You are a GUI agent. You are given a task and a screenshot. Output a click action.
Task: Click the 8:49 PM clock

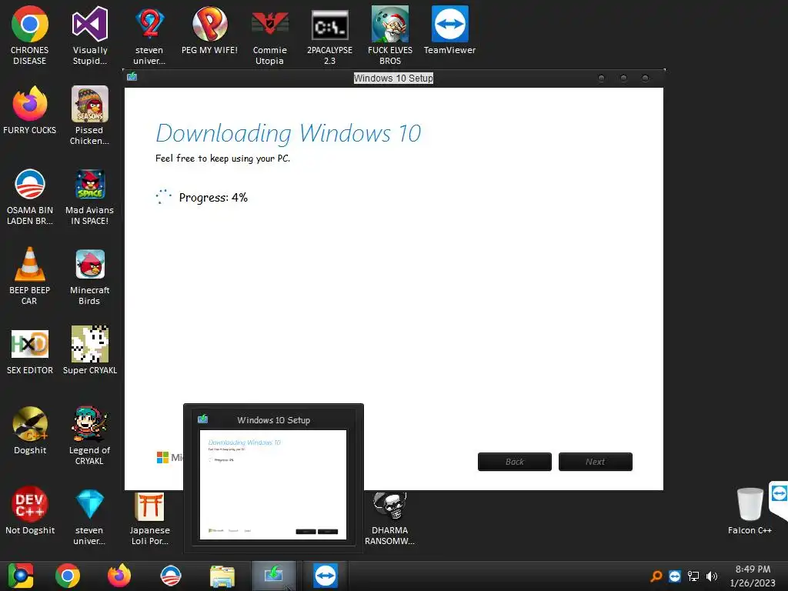pos(753,569)
